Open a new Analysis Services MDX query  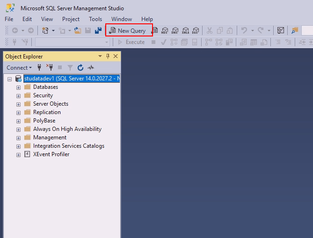165,30
